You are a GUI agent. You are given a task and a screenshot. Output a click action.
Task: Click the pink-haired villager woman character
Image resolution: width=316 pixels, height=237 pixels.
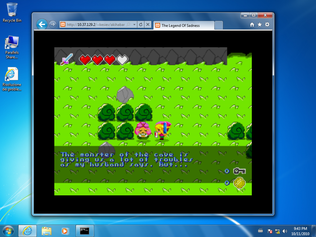coord(143,131)
